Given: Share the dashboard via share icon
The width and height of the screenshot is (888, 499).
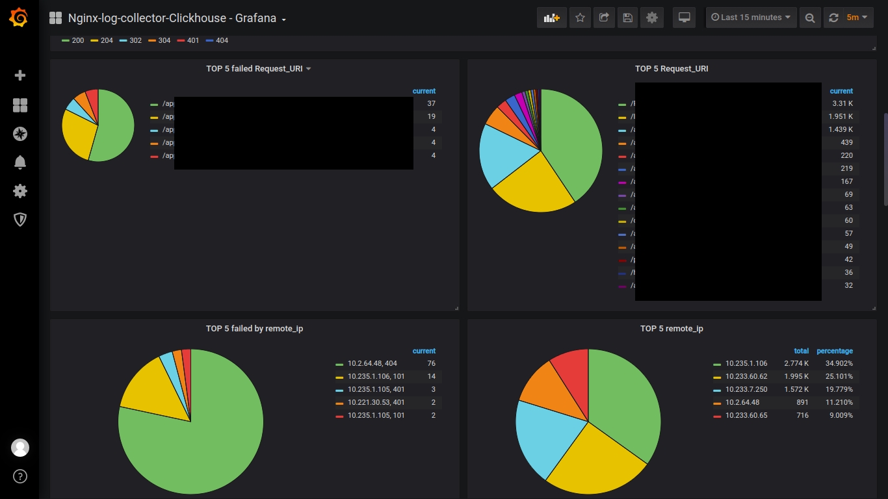Looking at the screenshot, I should 604,18.
